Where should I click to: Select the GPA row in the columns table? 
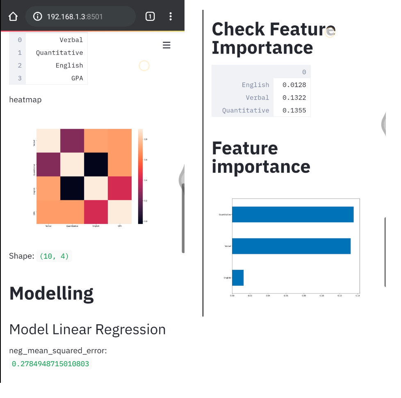coord(48,78)
